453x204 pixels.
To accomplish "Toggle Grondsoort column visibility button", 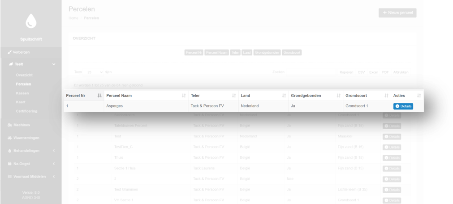I will 292,52.
